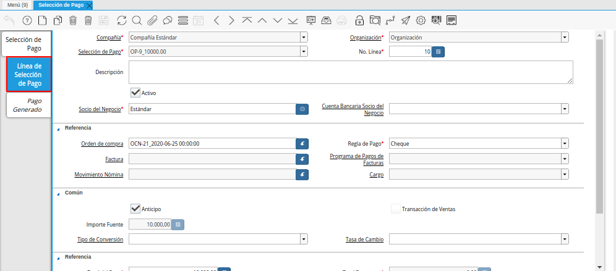This screenshot has width=616, height=271.
Task: Open the Línea de Selección de Pago tab
Action: click(29, 75)
